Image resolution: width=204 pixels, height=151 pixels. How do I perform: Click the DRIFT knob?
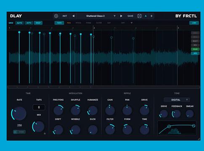point(58,130)
